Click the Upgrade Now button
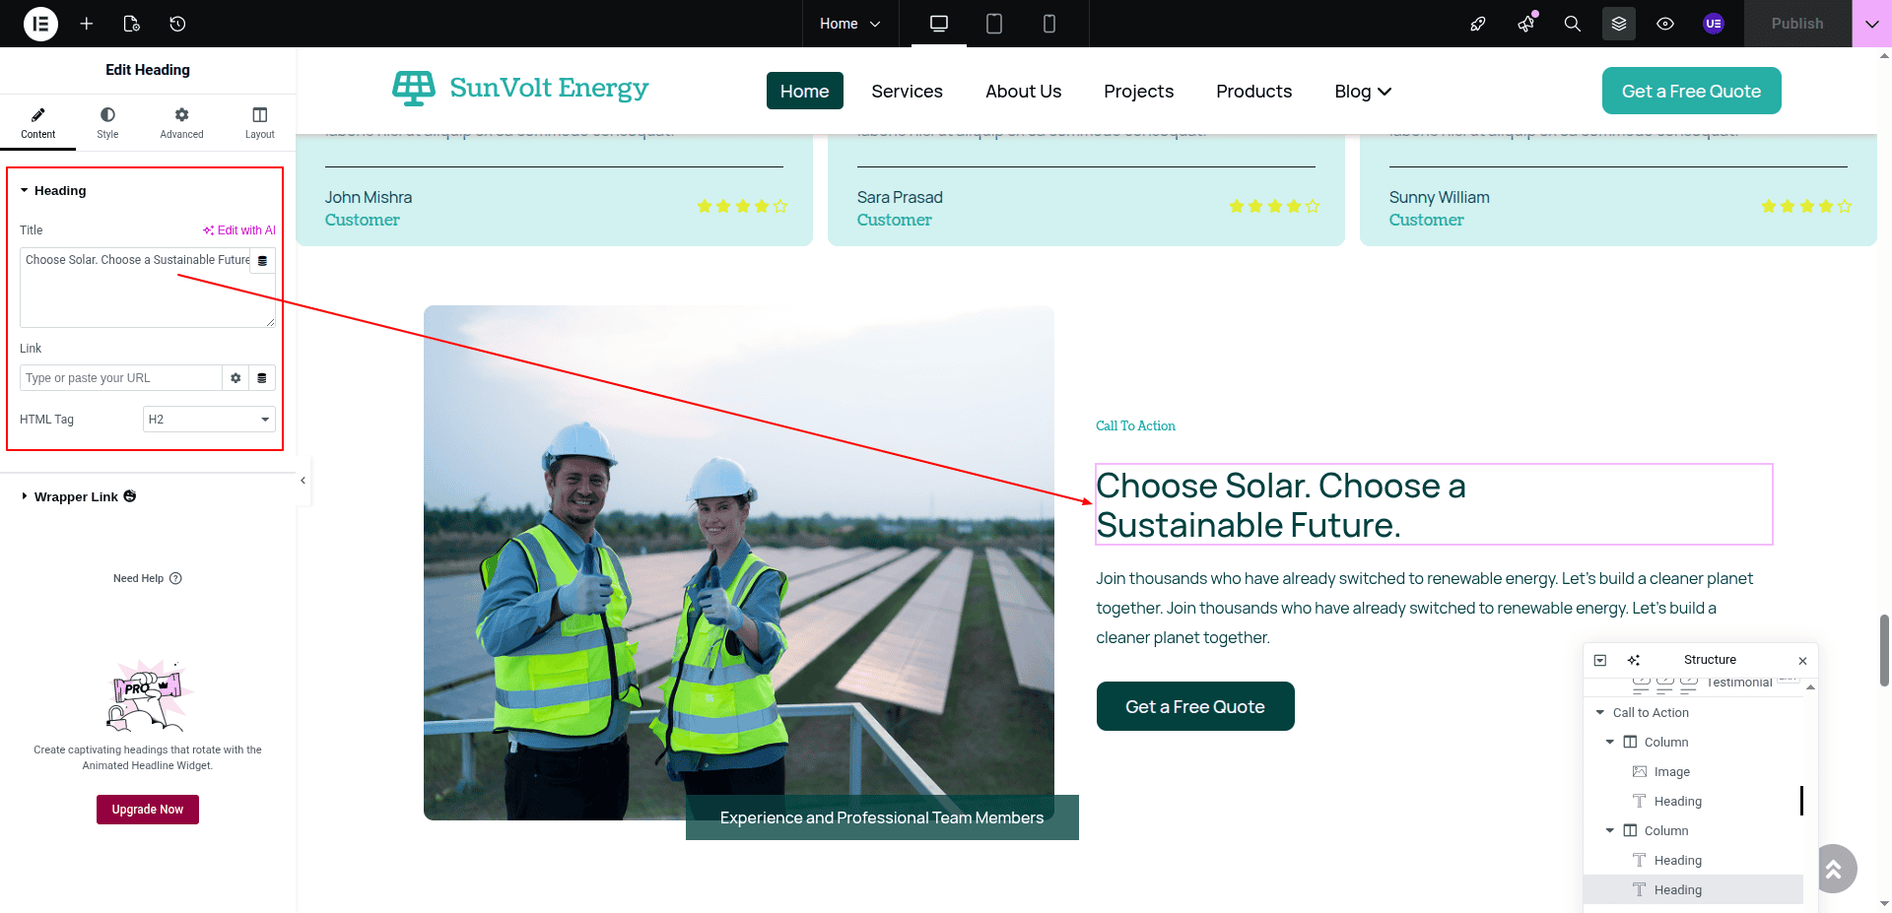 (x=148, y=810)
